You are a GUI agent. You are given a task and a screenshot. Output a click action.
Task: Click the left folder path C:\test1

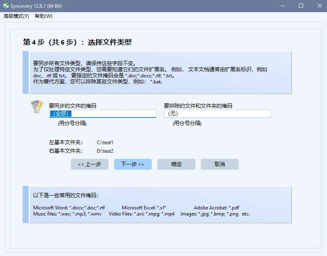coord(105,143)
